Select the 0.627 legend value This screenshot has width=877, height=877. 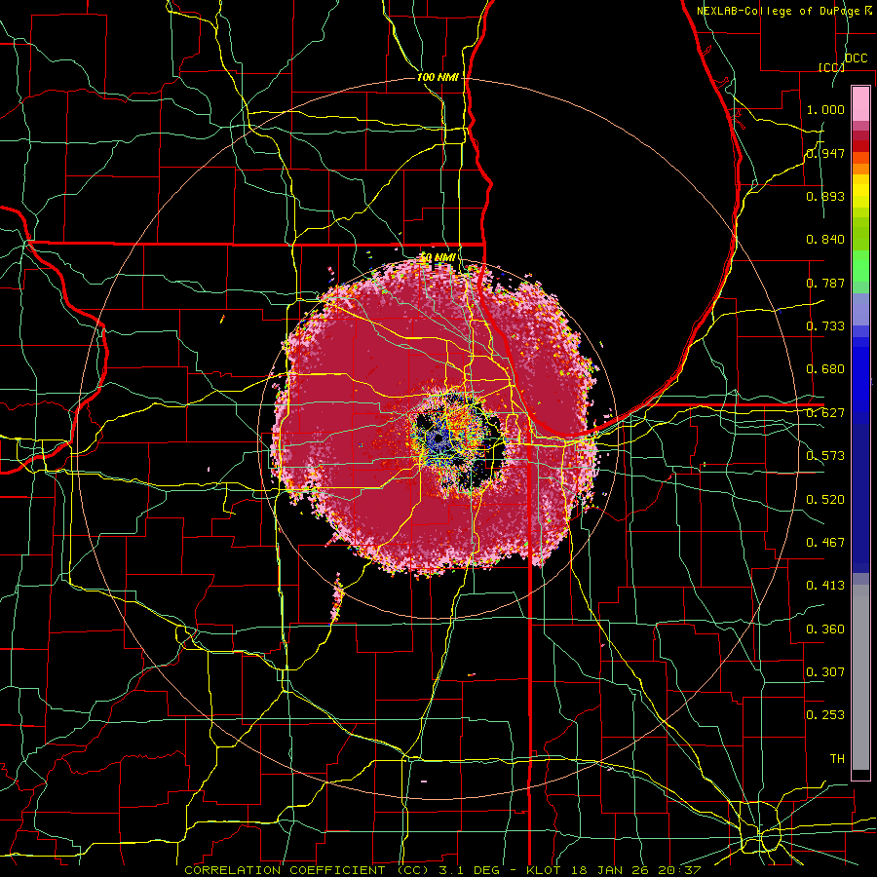825,413
